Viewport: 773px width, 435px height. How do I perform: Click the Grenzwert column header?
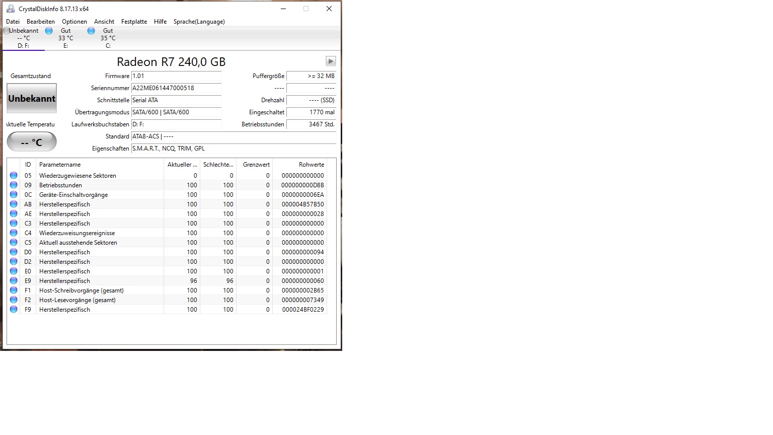click(254, 165)
